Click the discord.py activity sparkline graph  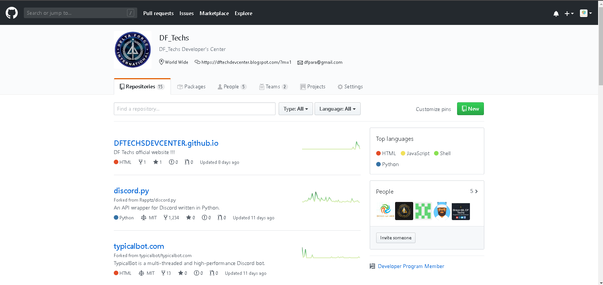point(331,197)
